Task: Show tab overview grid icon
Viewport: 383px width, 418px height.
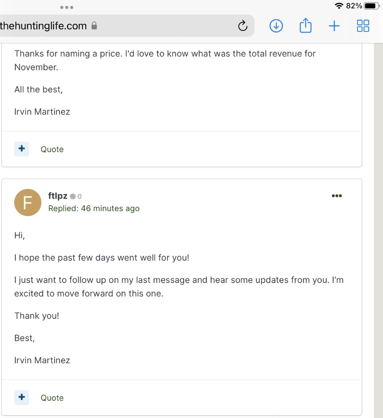Action: (363, 26)
